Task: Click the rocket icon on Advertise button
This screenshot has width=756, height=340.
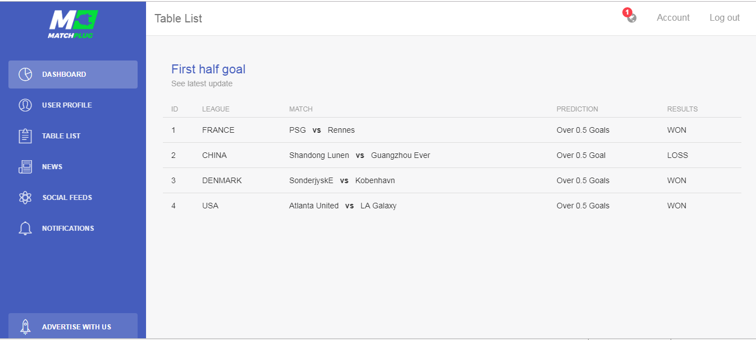Action: (25, 327)
